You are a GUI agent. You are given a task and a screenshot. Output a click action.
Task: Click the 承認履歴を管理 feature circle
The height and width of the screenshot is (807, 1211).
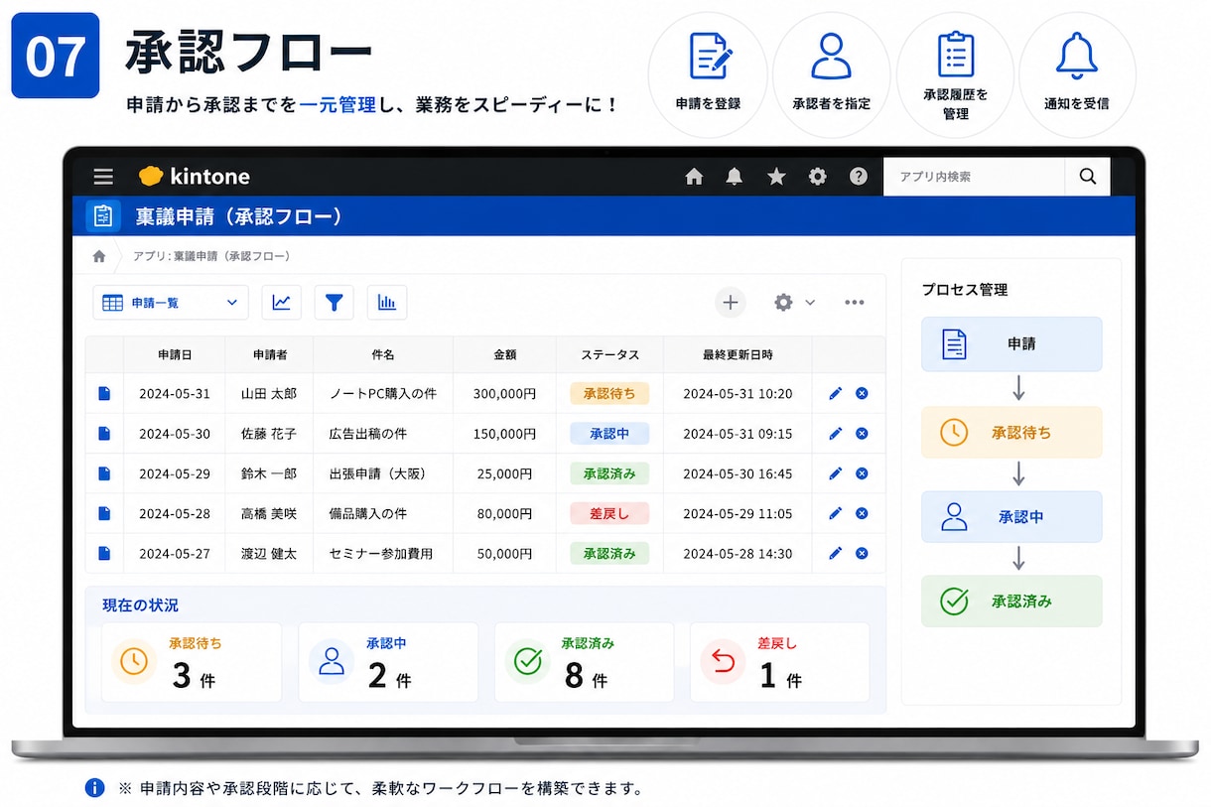(x=955, y=74)
